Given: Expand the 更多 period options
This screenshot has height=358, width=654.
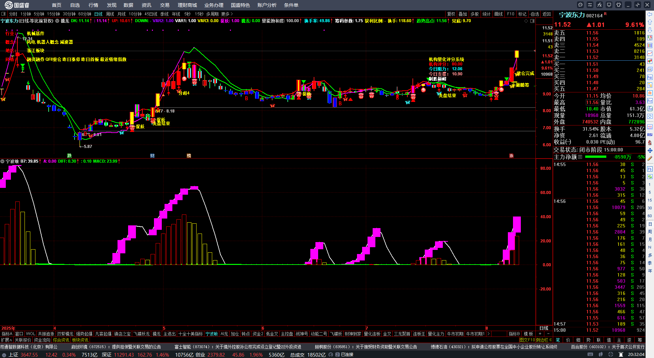Looking at the screenshot, I should click(x=227, y=14).
